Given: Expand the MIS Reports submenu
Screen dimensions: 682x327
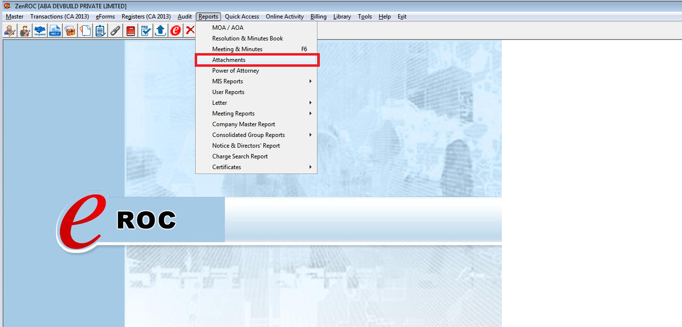Looking at the screenshot, I should (257, 81).
